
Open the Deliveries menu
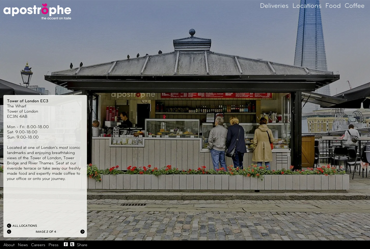click(x=274, y=6)
